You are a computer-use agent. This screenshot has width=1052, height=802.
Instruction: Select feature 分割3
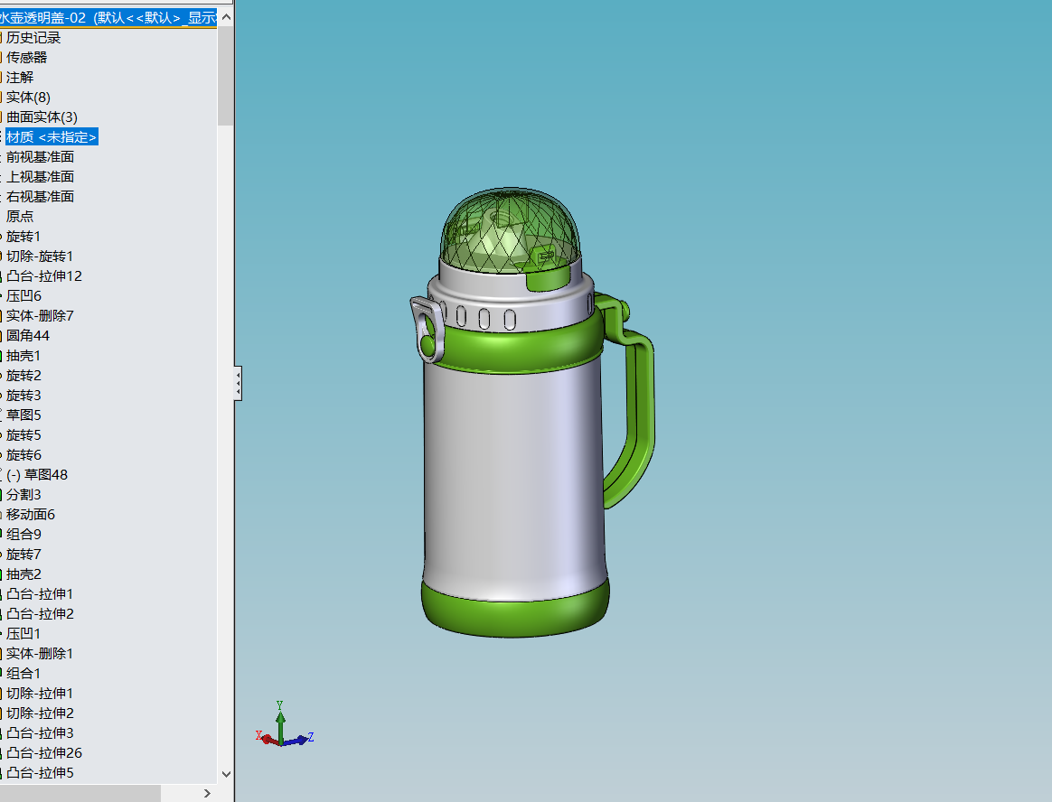point(23,495)
